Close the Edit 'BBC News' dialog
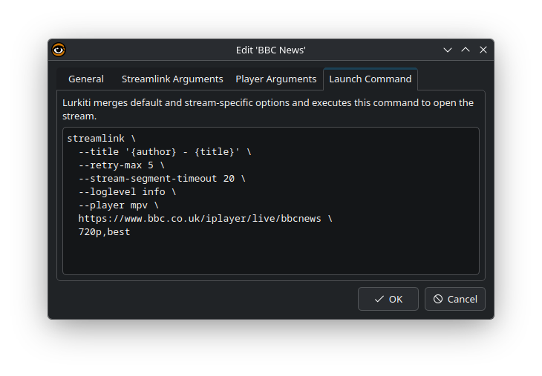The height and width of the screenshot is (376, 542). [x=483, y=50]
